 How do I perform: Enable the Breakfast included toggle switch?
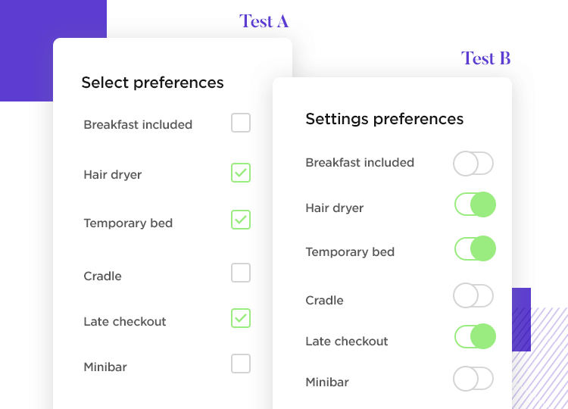pos(473,163)
